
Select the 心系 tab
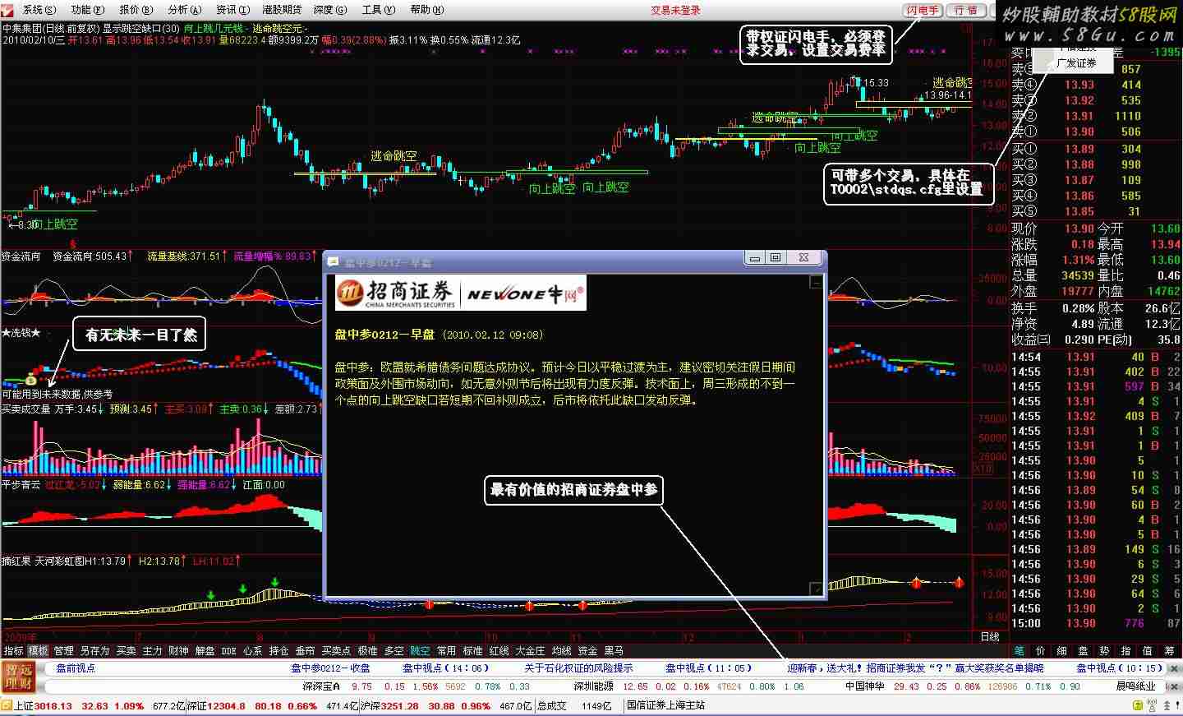point(252,650)
